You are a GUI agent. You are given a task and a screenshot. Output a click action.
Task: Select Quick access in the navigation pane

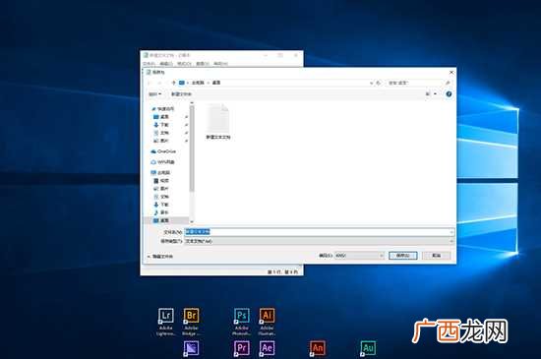(163, 109)
